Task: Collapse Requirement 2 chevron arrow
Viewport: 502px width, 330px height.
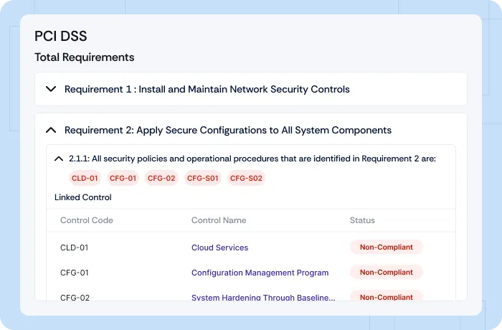Action: 51,131
